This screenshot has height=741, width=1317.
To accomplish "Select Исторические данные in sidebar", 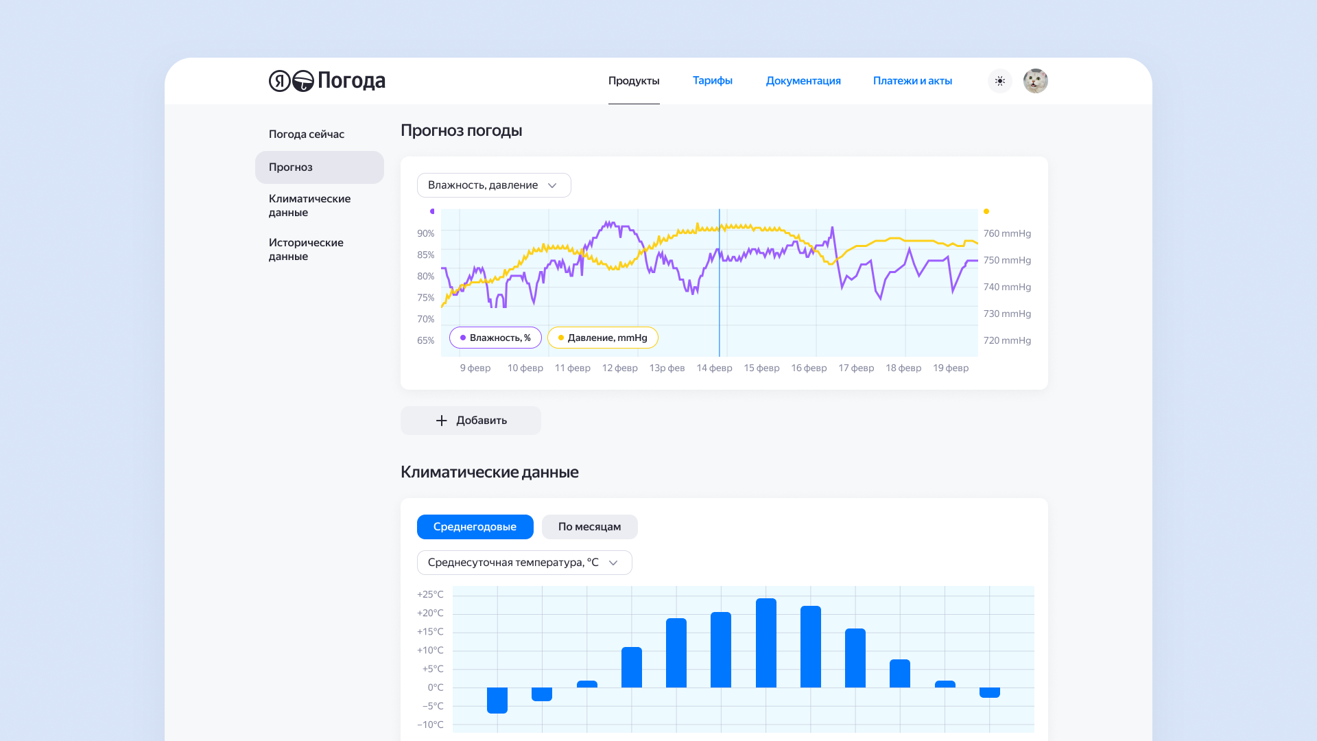I will (306, 249).
